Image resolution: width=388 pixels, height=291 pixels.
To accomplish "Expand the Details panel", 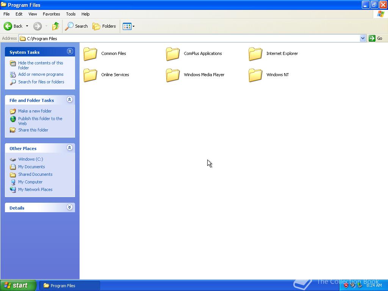I will click(x=70, y=207).
